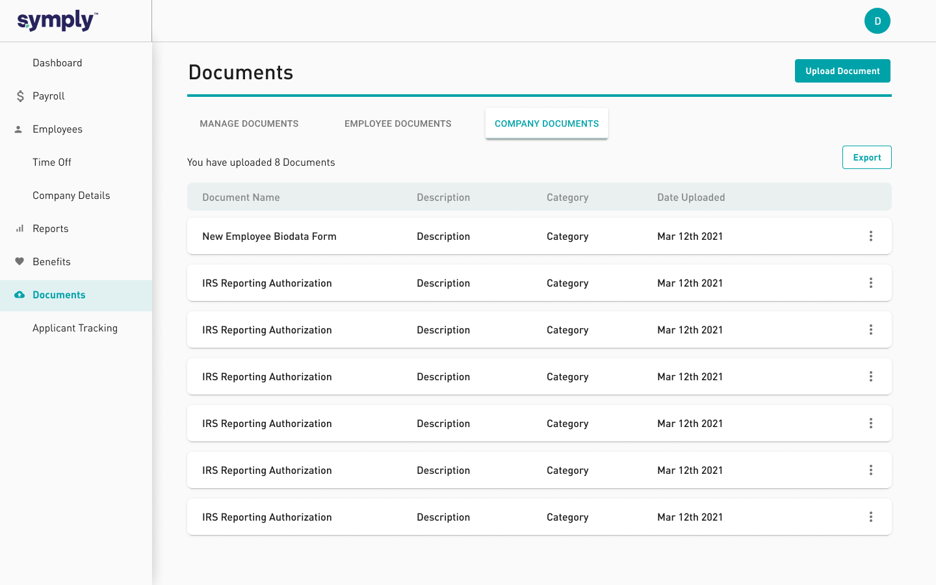
Task: Open options menu for New Employee Biodata Form
Action: tap(870, 236)
